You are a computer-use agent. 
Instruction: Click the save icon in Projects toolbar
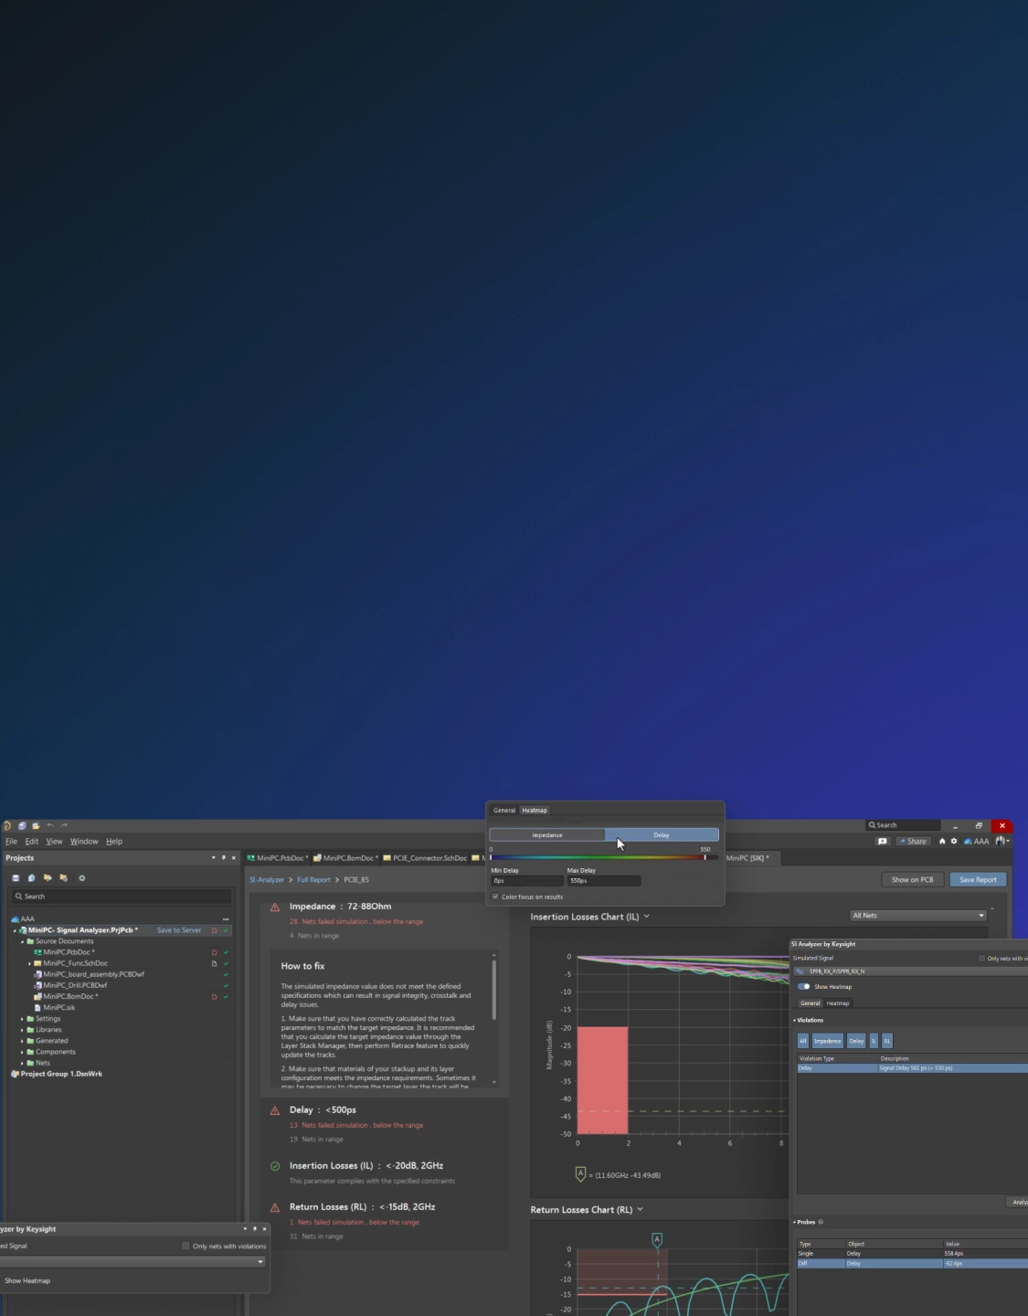click(16, 877)
